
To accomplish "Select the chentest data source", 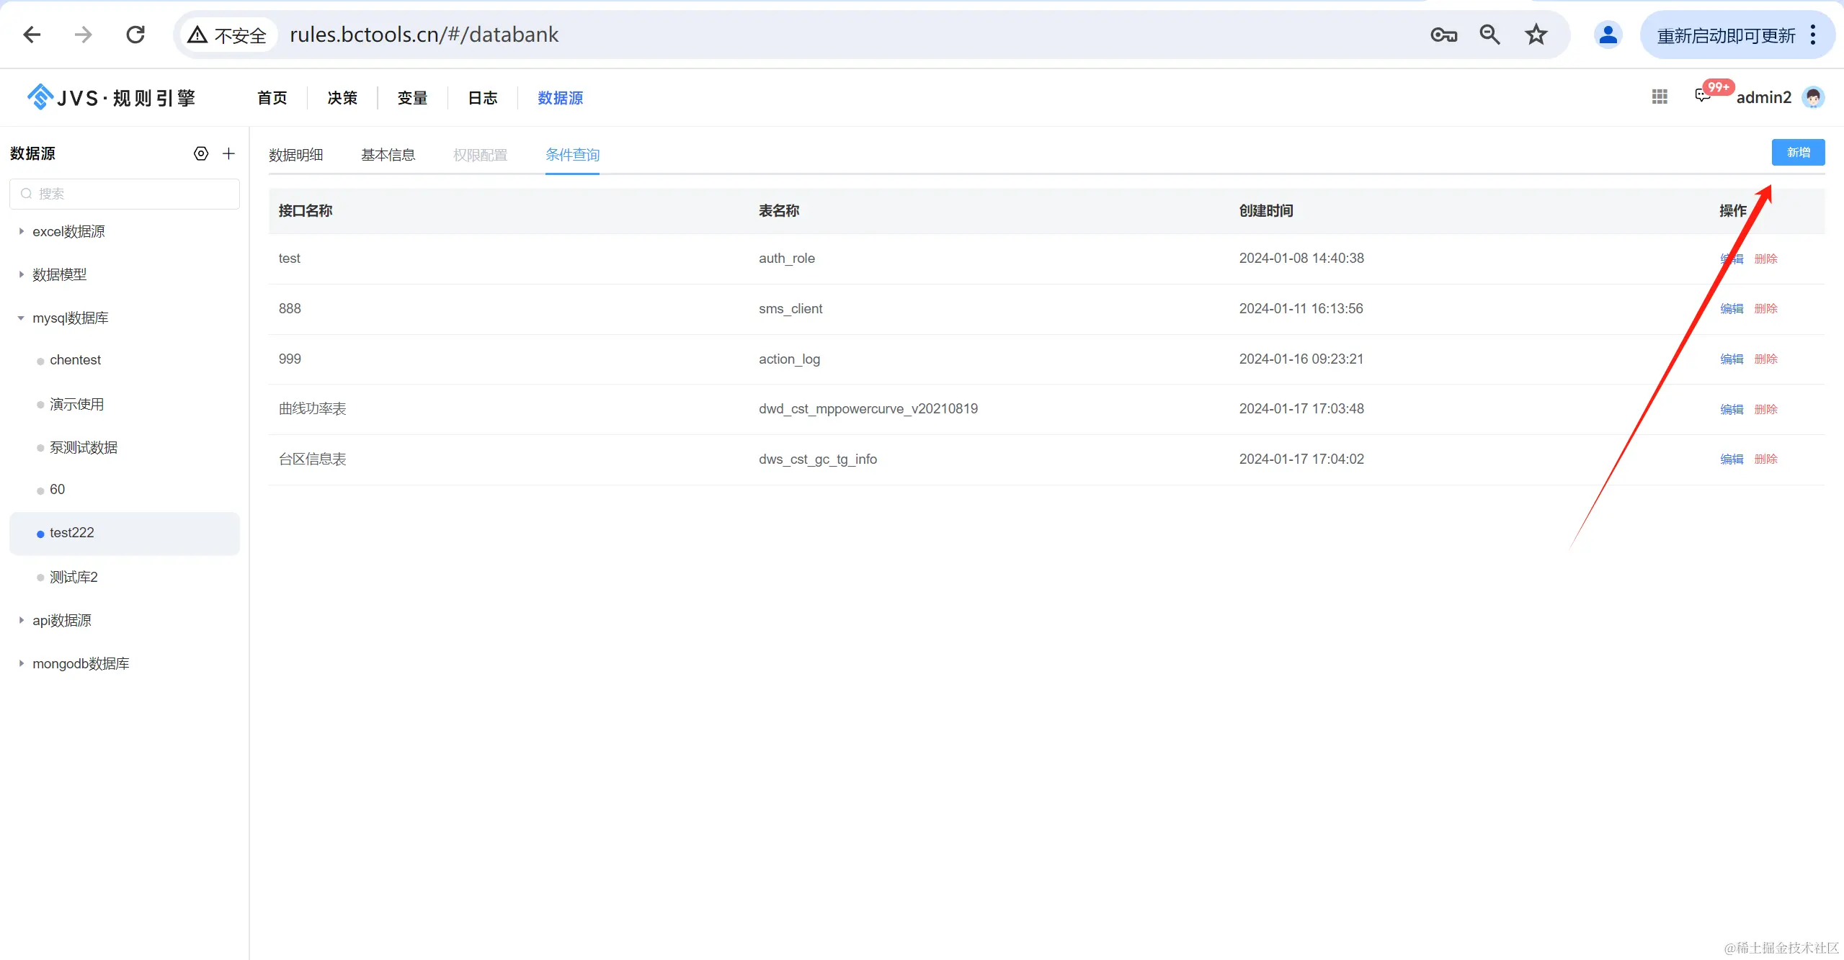I will (x=75, y=360).
